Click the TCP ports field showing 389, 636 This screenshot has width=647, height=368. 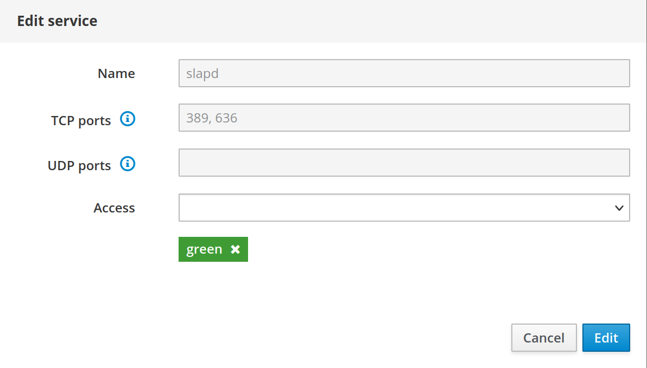tap(404, 118)
